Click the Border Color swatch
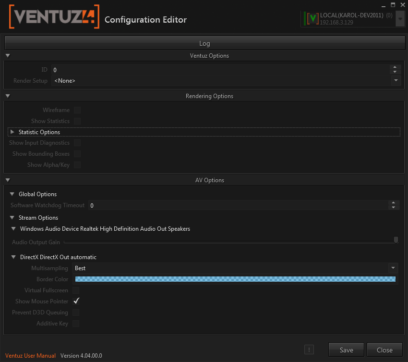The image size is (408, 362). pyautogui.click(x=235, y=279)
